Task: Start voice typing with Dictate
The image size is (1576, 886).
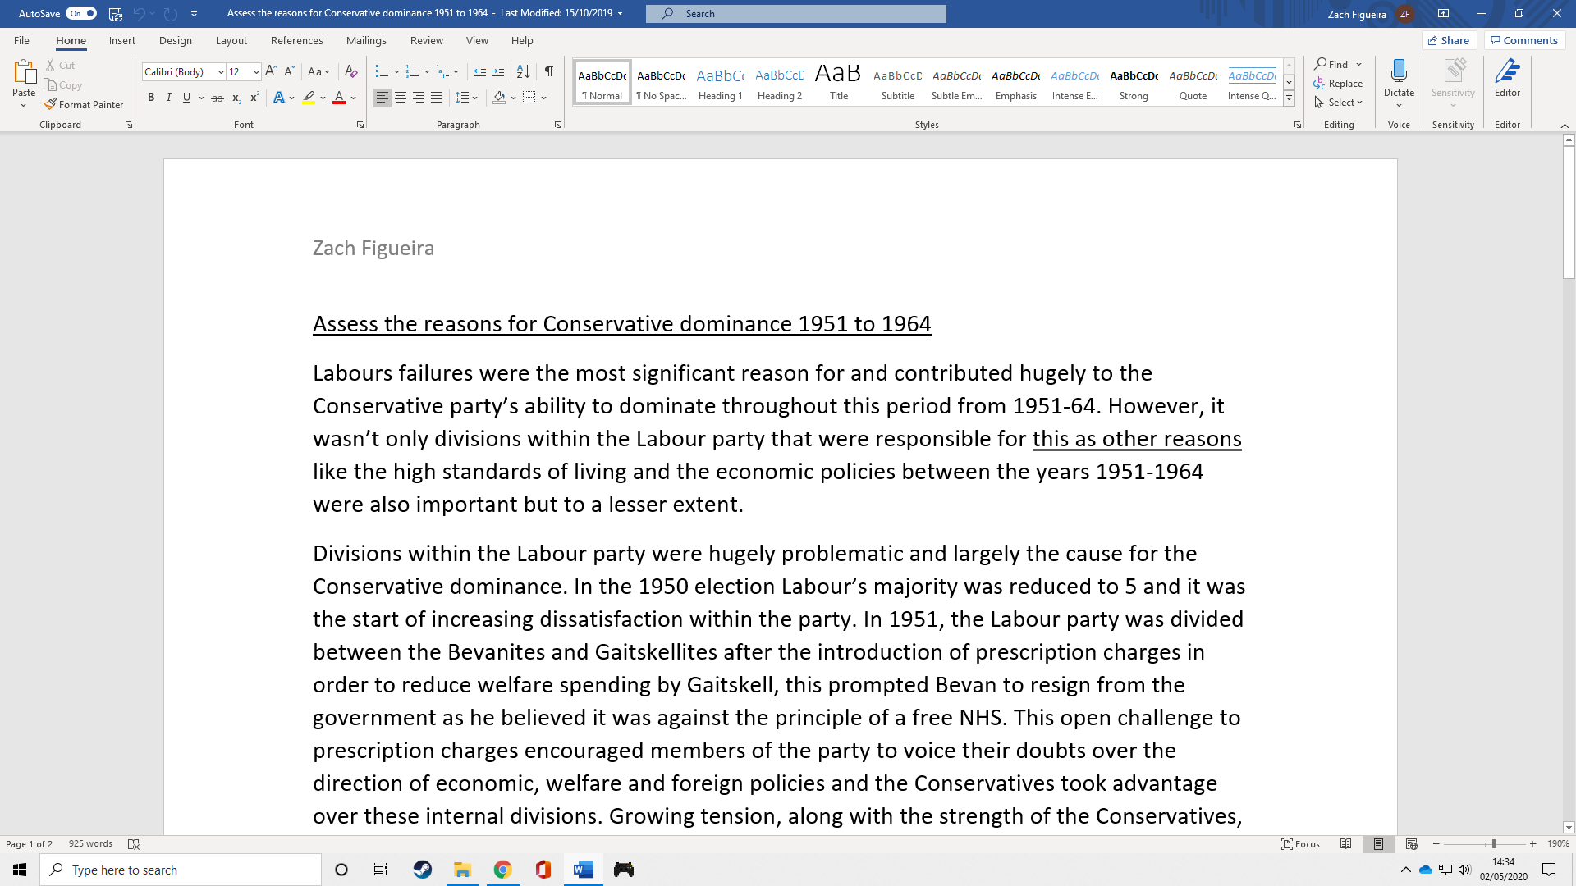Action: [x=1399, y=80]
